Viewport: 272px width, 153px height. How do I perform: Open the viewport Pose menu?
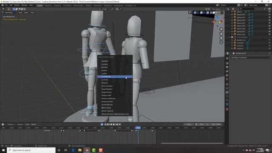(x=32, y=13)
